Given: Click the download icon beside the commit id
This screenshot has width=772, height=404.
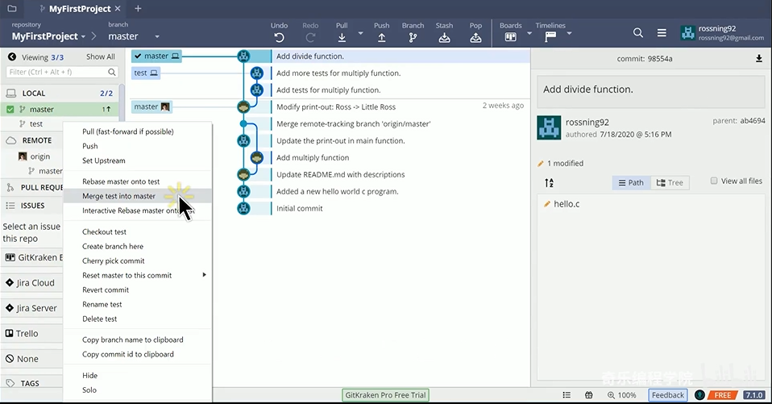Looking at the screenshot, I should (759, 59).
